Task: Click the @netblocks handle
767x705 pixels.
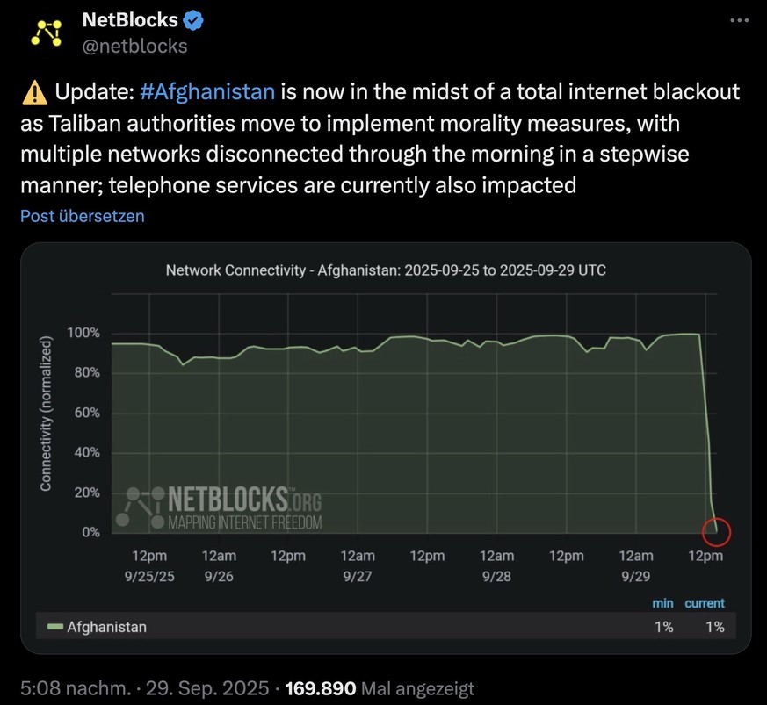Action: [x=134, y=45]
